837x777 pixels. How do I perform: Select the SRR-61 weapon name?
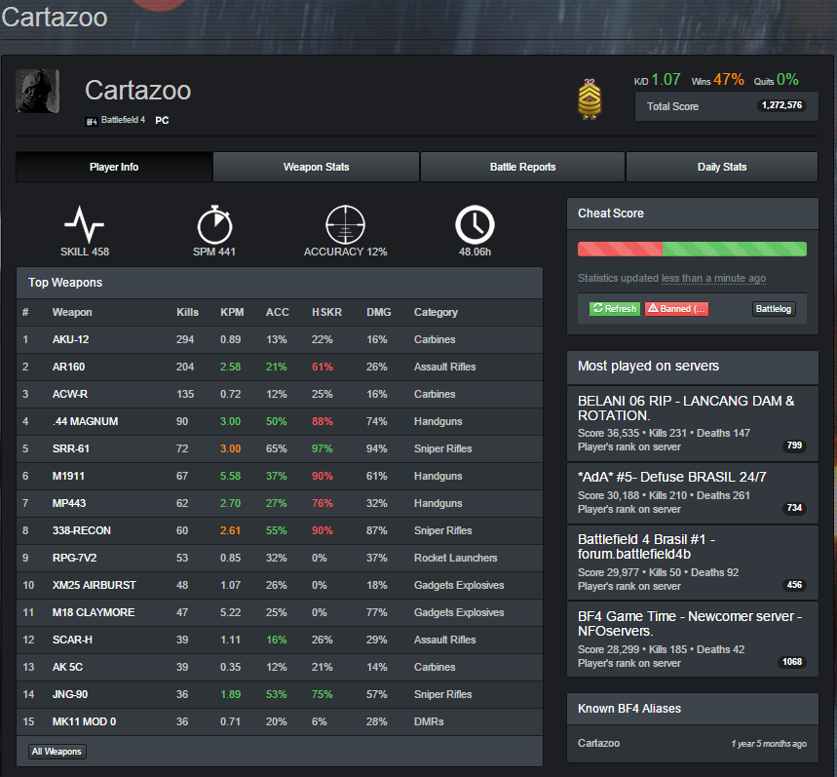click(70, 448)
